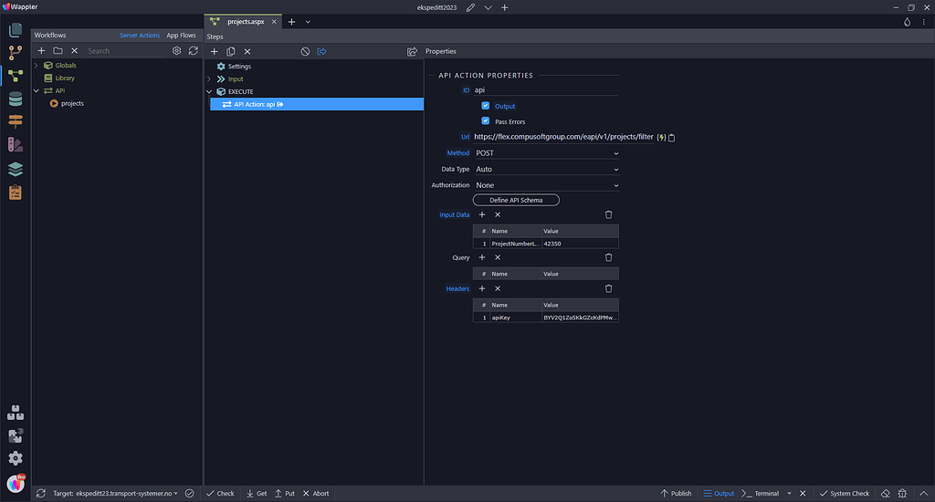Toggle the Output checkbox
Screen dimensions: 935x502
tap(486, 106)
